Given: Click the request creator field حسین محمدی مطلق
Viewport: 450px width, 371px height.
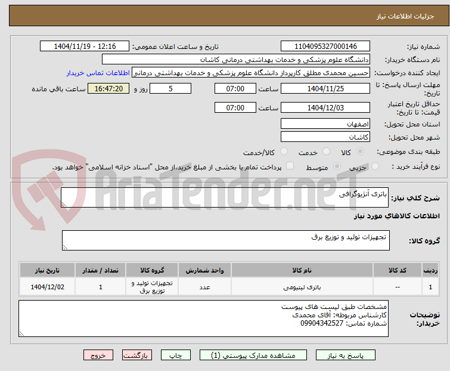Looking at the screenshot, I should pyautogui.click(x=251, y=73).
